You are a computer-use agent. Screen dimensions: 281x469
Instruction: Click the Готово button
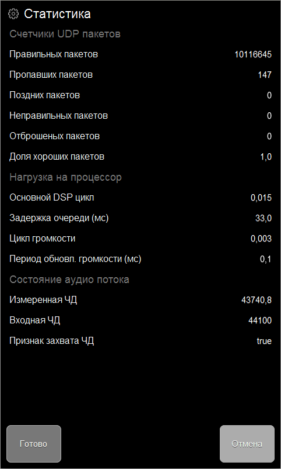34,444
